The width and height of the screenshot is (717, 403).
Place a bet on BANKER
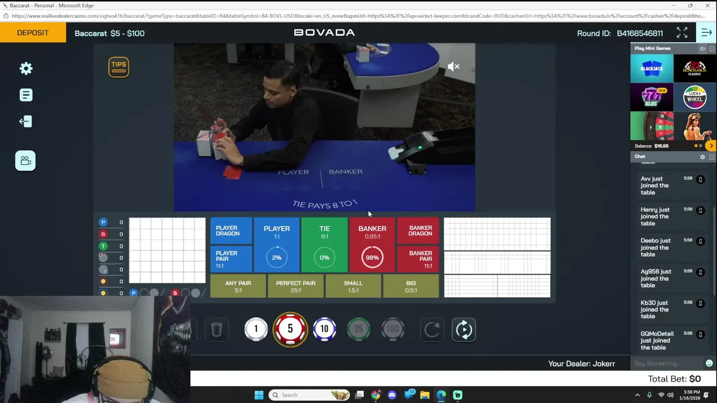[373, 245]
